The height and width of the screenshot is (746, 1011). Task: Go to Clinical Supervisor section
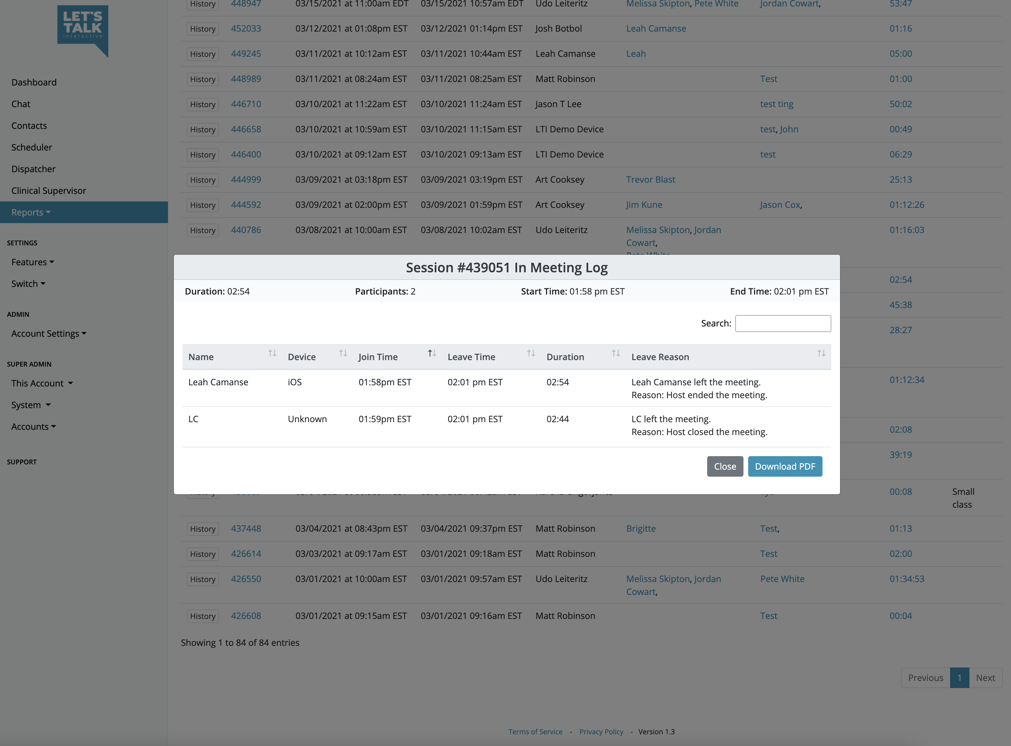[49, 191]
